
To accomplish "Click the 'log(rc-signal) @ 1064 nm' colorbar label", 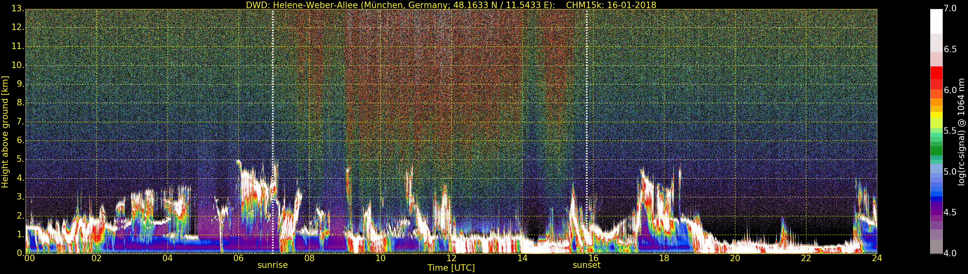I will [x=961, y=132].
